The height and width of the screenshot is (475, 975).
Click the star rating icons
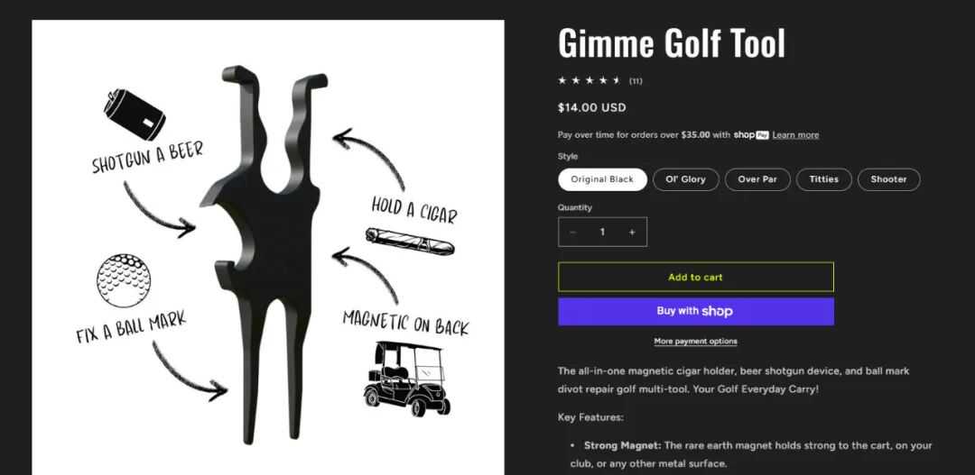(x=590, y=81)
